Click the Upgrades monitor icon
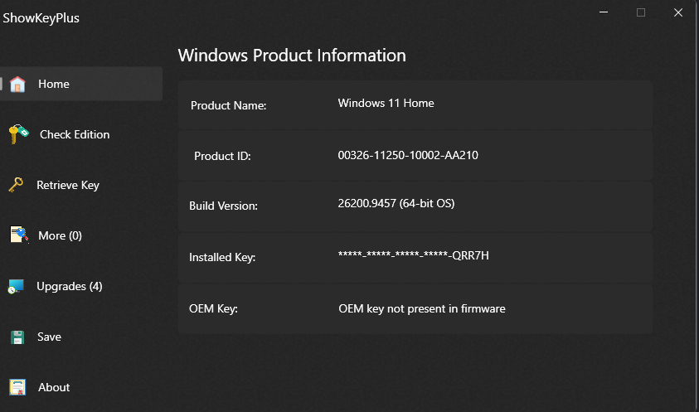This screenshot has width=699, height=412. click(x=16, y=286)
